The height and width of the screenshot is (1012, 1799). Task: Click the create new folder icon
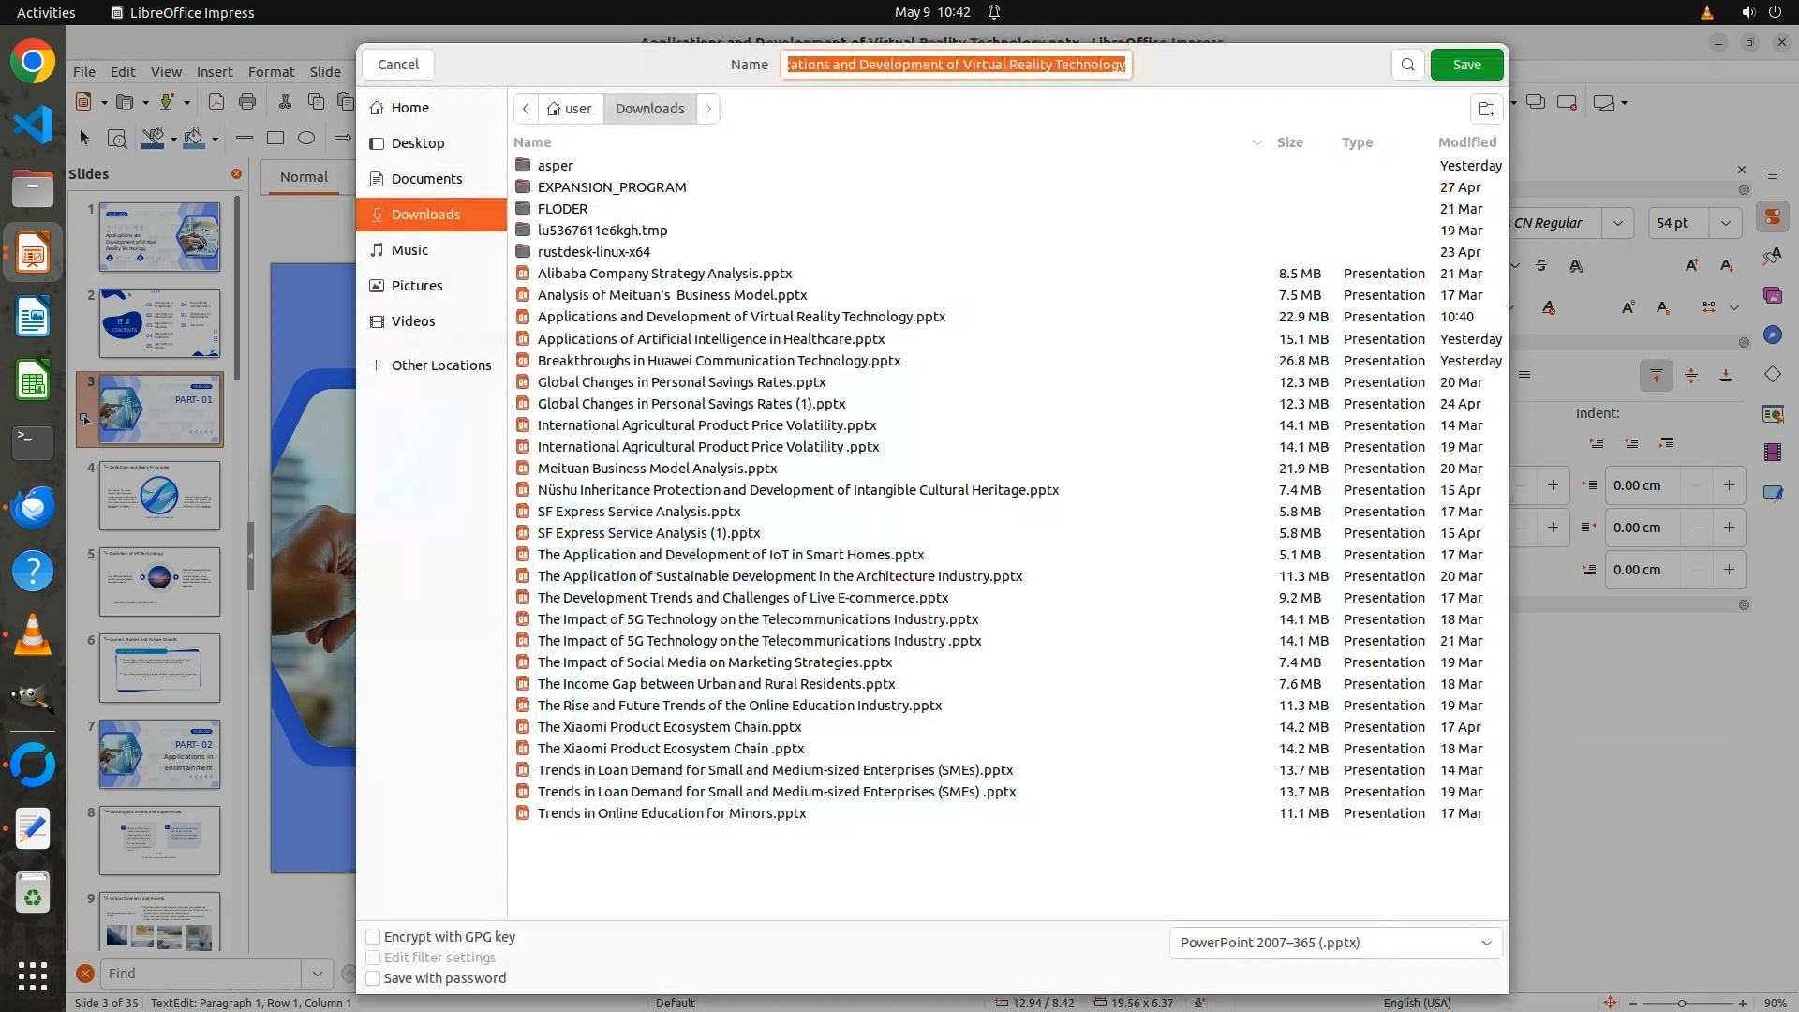[1486, 109]
